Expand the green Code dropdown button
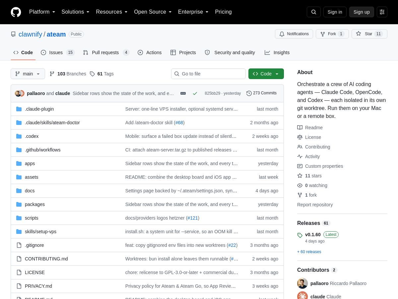 266,74
